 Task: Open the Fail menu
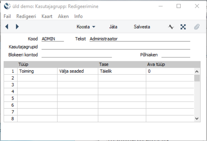[x=7, y=16]
